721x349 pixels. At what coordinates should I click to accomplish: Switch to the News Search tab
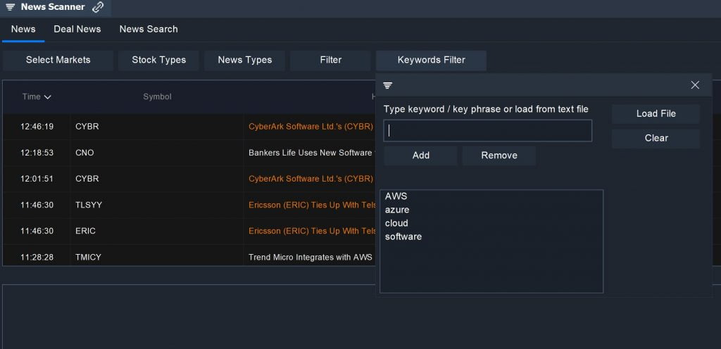pos(149,29)
